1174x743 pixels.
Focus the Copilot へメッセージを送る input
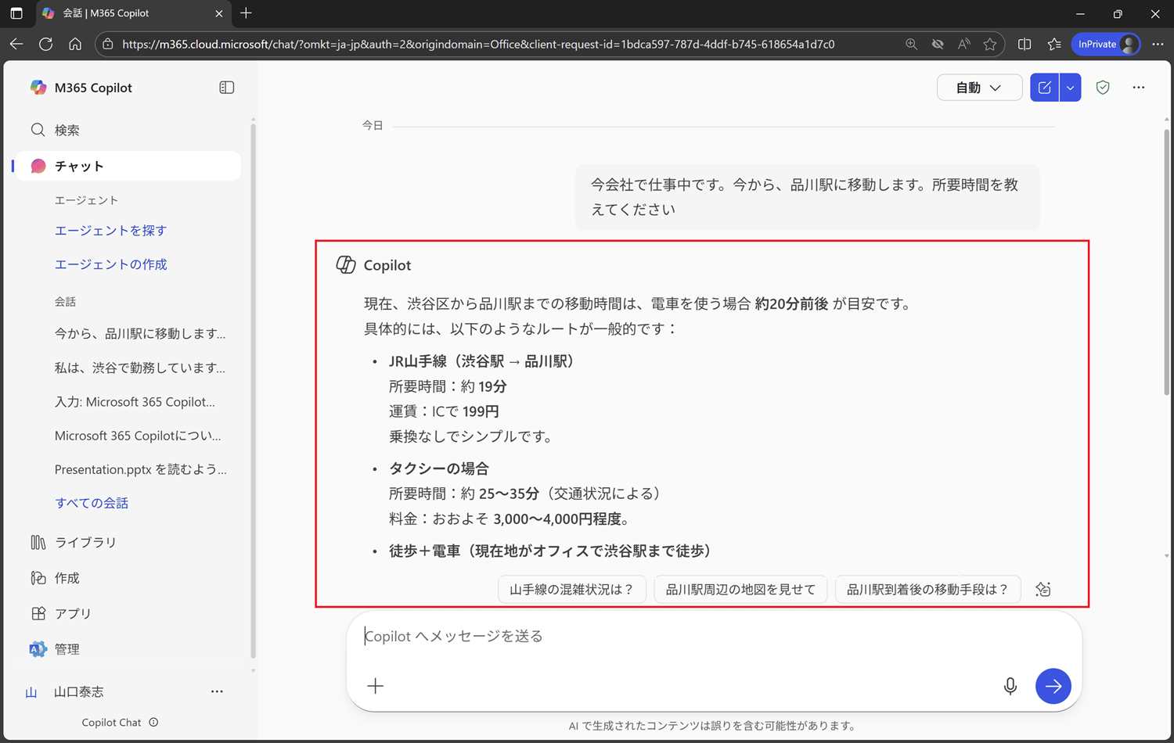coord(714,636)
